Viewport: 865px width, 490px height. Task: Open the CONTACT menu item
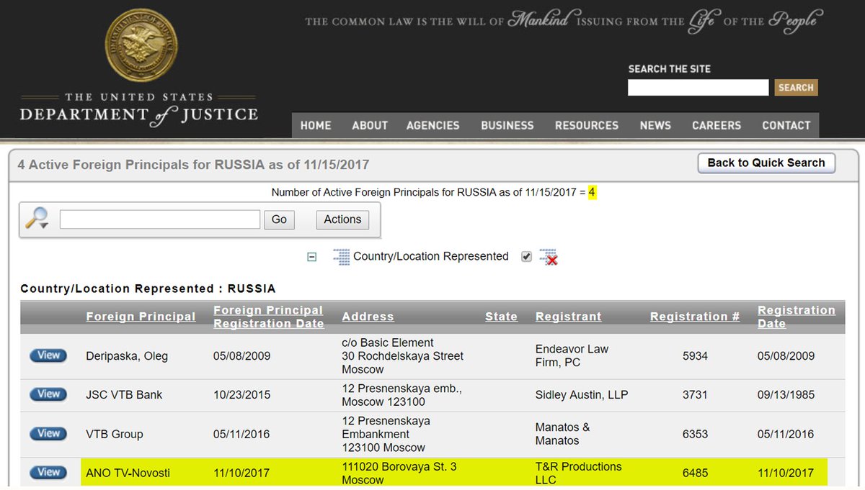(786, 125)
